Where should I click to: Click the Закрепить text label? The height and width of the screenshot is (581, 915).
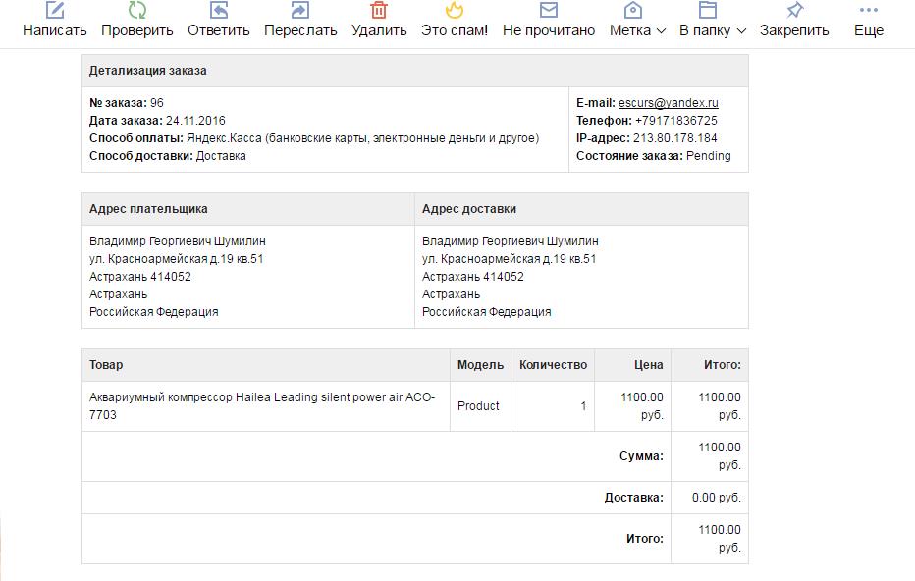point(794,30)
